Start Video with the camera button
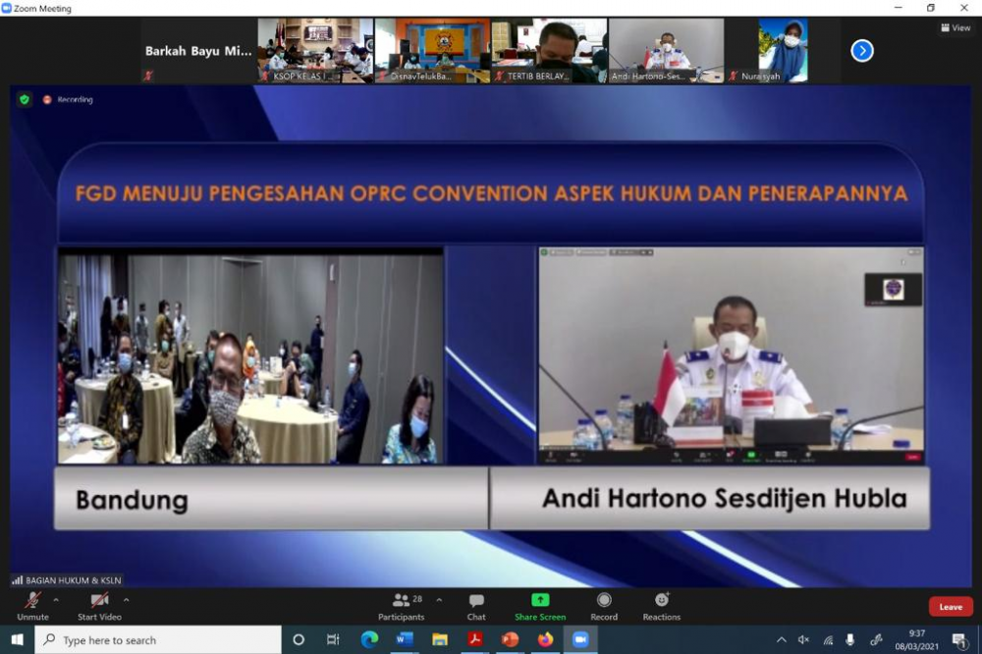 point(99,607)
